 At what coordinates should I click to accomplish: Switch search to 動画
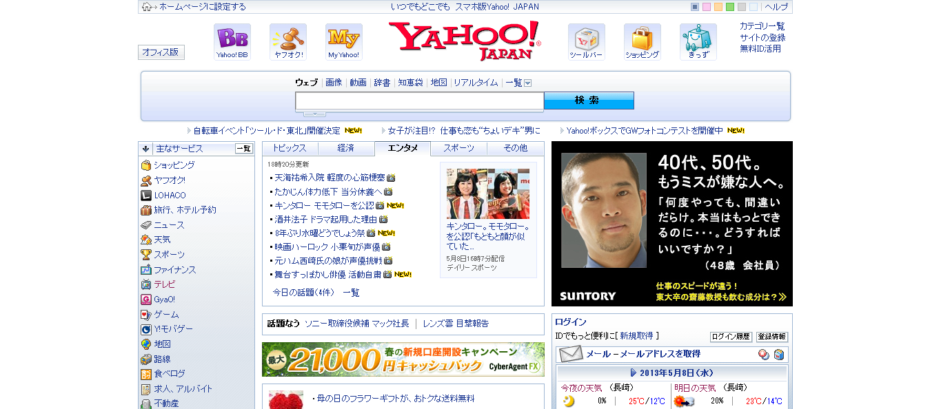[x=358, y=83]
